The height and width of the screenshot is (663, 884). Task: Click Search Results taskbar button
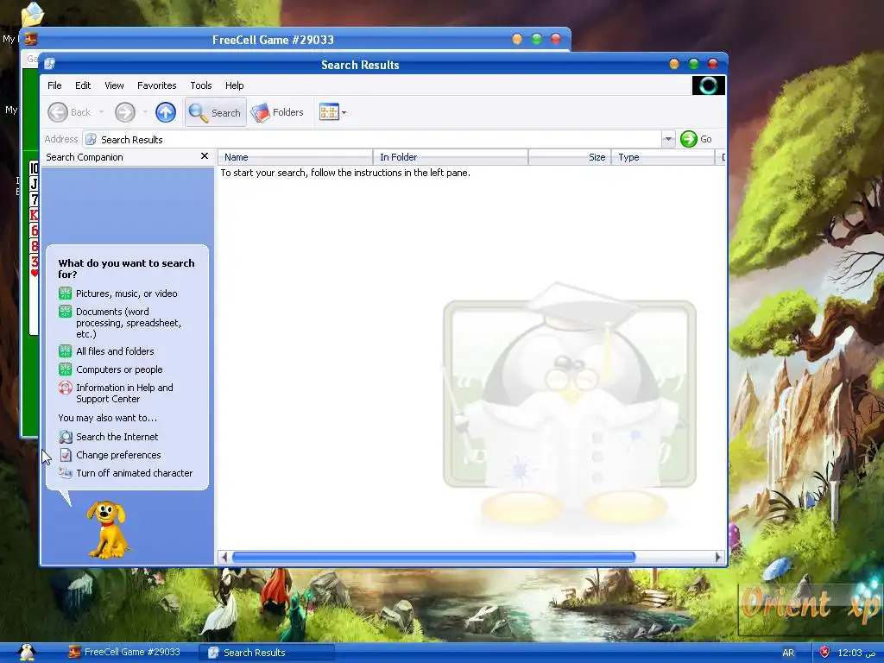point(267,653)
